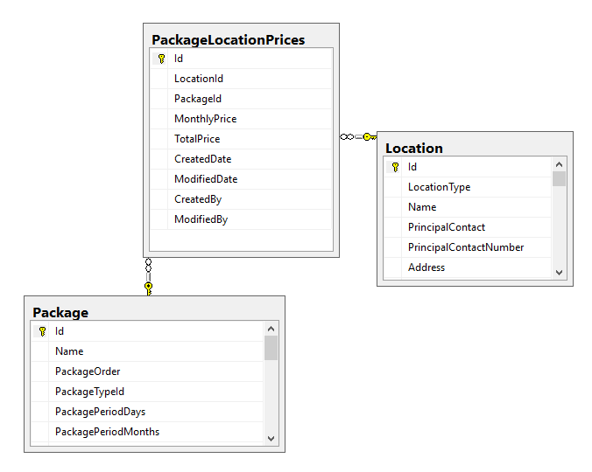The image size is (592, 472).
Task: Select the Name column in the Location table
Action: [x=468, y=207]
